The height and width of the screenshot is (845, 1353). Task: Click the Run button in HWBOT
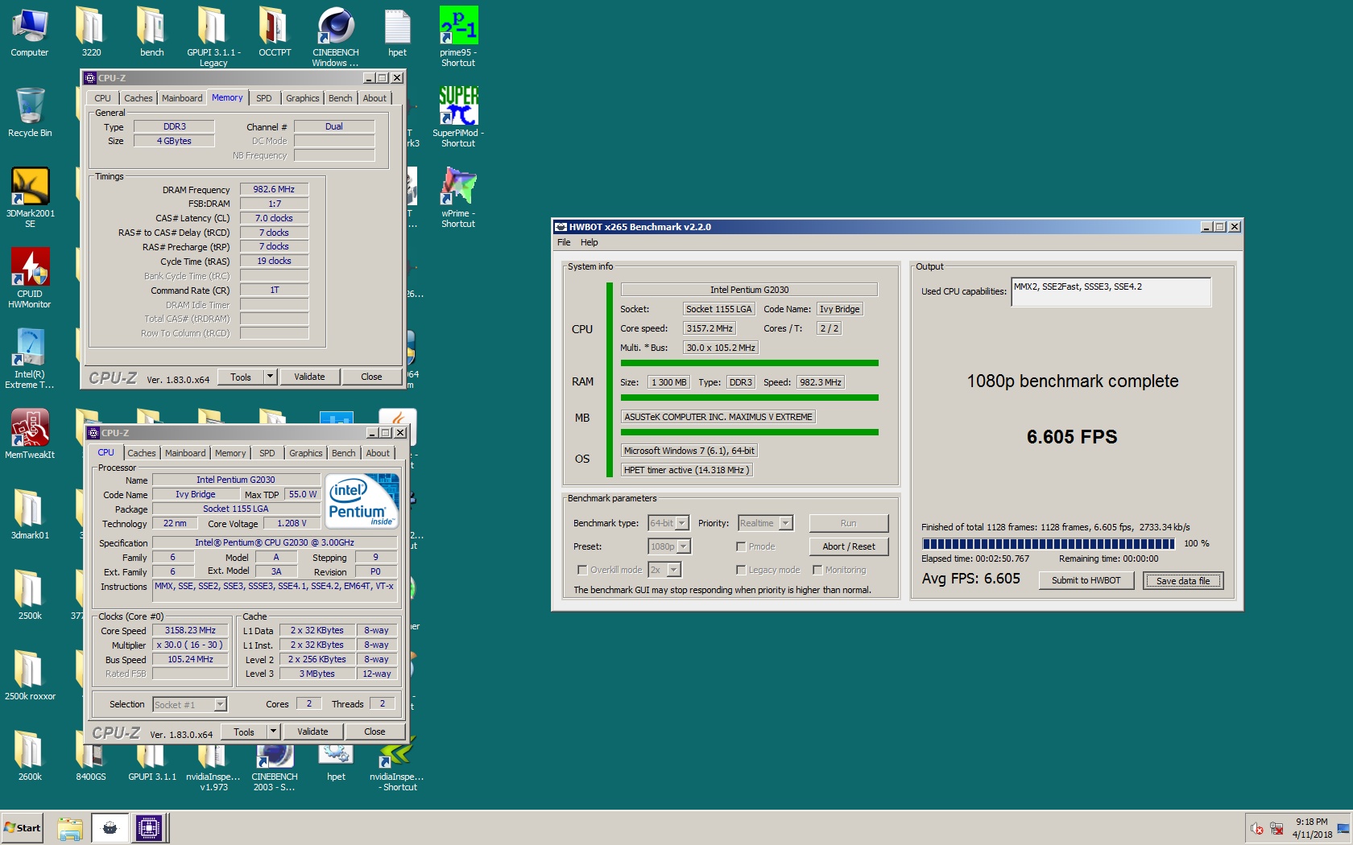pyautogui.click(x=849, y=523)
